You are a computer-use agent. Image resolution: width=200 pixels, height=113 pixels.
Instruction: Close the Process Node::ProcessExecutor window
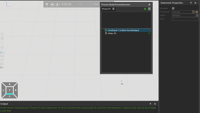149,4
